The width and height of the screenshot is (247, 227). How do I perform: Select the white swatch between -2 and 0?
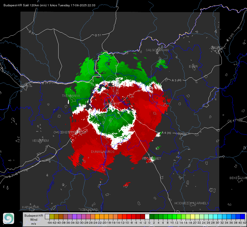tap(147, 216)
